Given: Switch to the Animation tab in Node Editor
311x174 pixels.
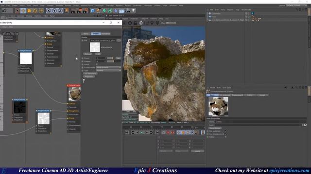Looking at the screenshot, I should coord(106,34).
